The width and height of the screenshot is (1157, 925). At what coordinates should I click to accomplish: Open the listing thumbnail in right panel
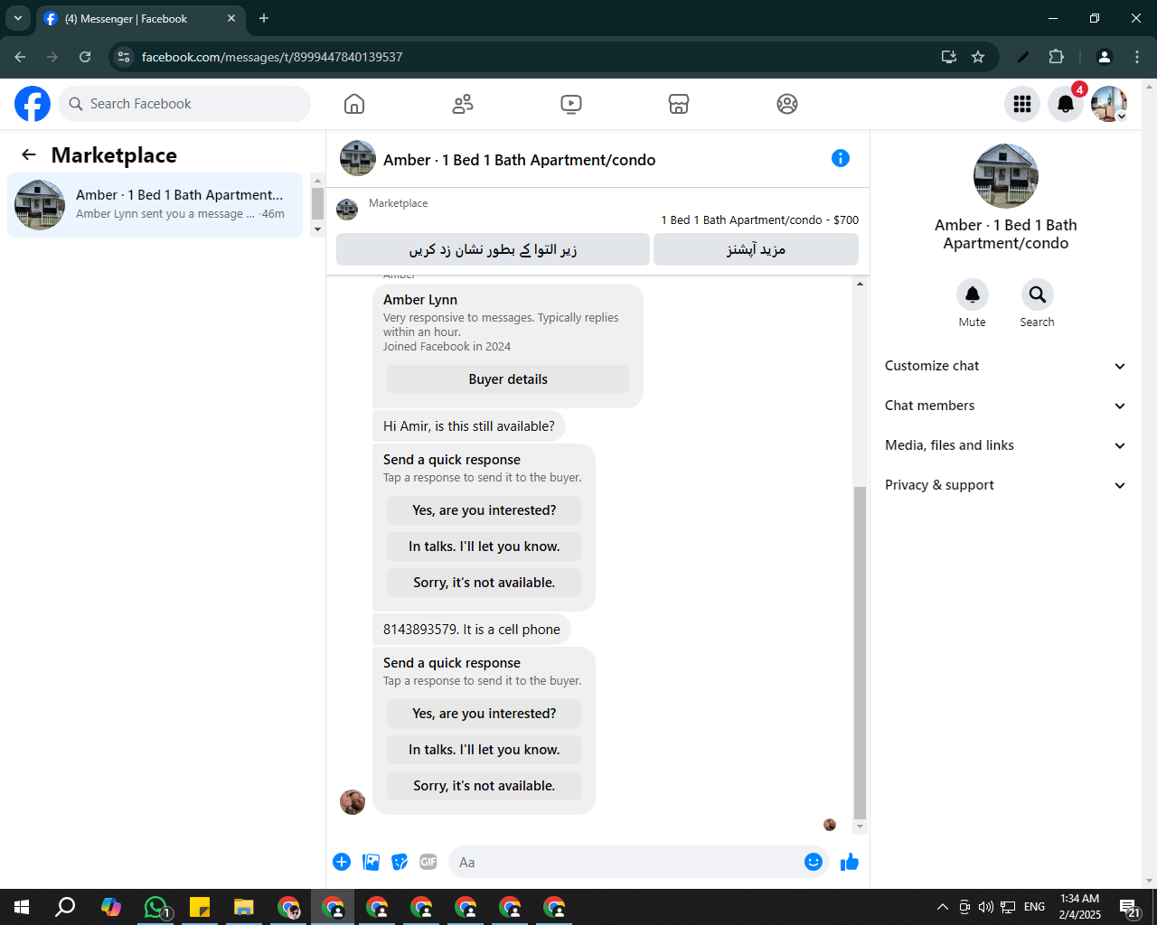coord(1006,175)
